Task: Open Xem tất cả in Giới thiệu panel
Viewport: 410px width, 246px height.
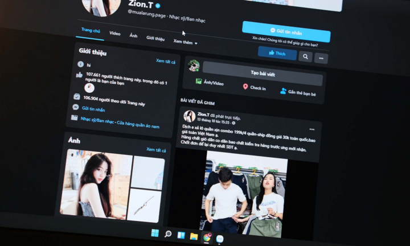Action: click(166, 61)
